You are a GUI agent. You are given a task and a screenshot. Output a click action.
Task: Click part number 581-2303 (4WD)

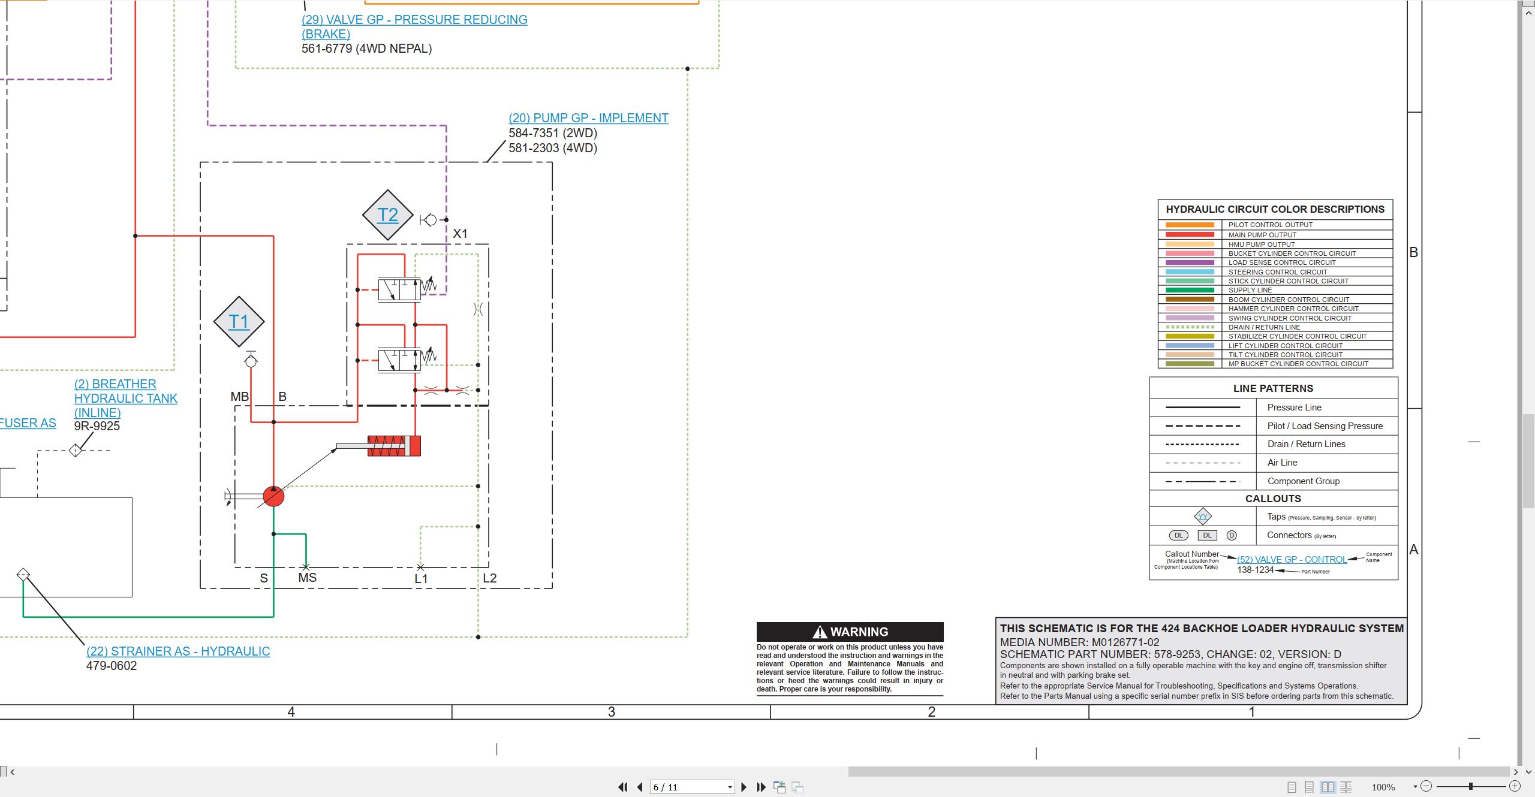(553, 148)
